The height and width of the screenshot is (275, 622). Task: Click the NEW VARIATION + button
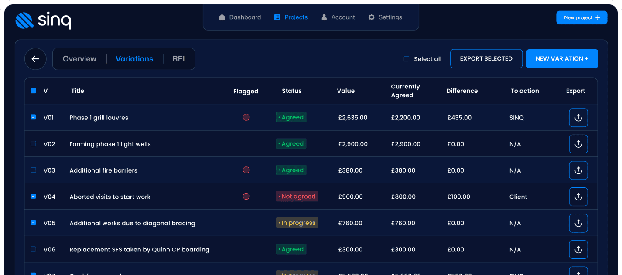point(562,59)
